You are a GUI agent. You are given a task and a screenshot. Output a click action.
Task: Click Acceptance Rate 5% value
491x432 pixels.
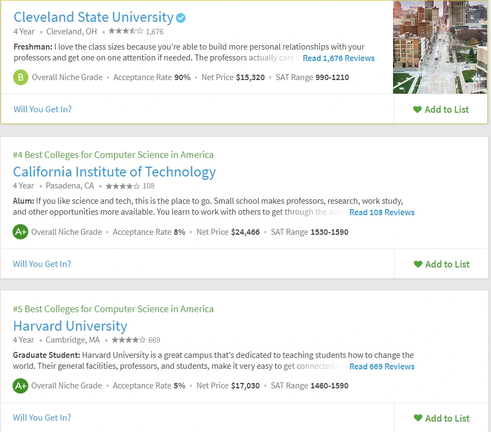tap(180, 386)
